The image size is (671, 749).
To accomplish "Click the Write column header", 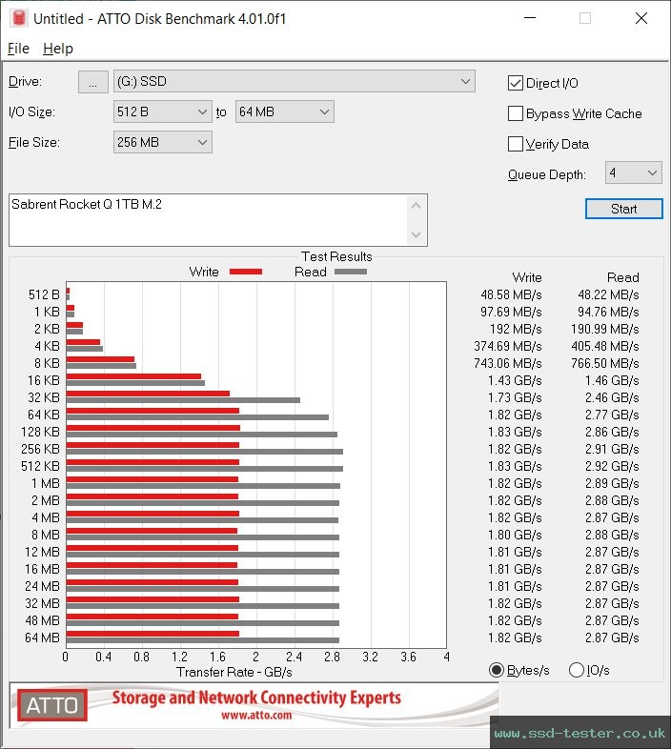I will (x=527, y=277).
